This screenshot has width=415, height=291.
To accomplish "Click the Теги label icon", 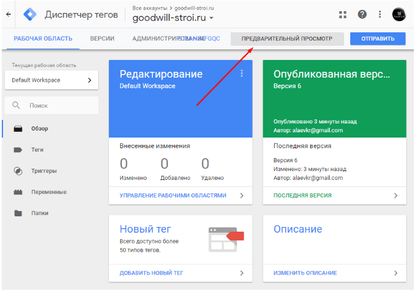I will (18, 150).
